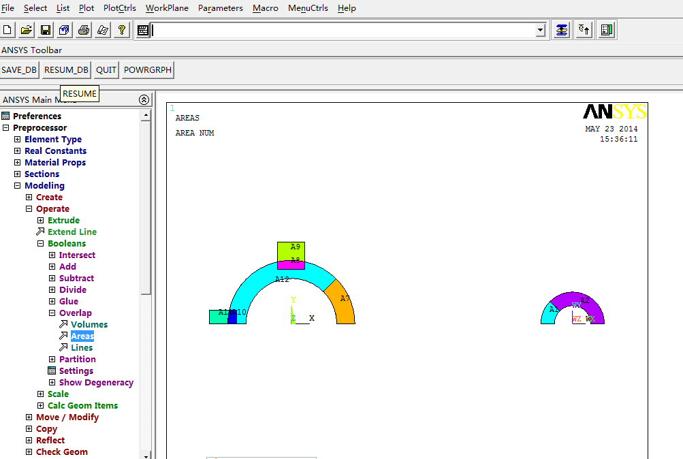
Task: Click the Settings dialog icon under Booleans
Action: click(52, 370)
